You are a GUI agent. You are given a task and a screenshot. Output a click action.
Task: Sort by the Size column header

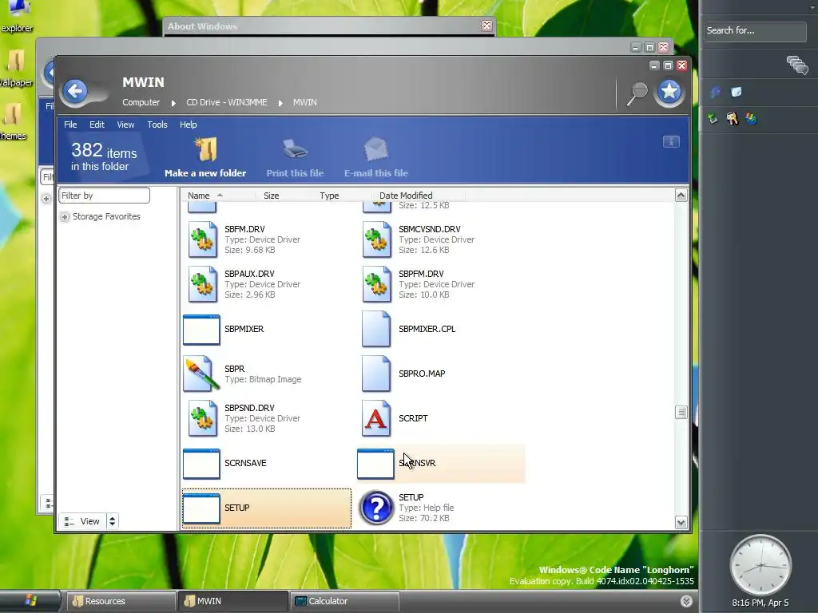[x=272, y=196]
